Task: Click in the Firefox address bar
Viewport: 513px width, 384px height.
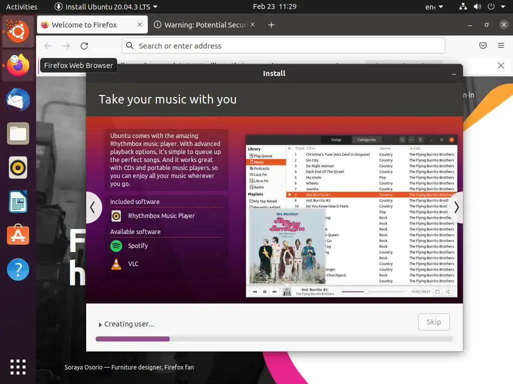Action: (284, 45)
